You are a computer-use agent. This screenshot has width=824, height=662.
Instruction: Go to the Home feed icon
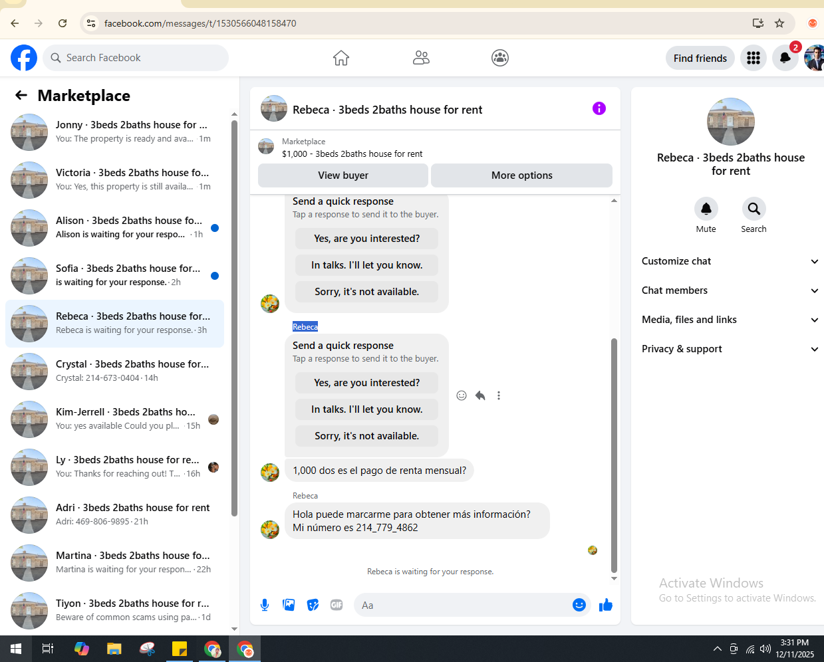tap(341, 58)
